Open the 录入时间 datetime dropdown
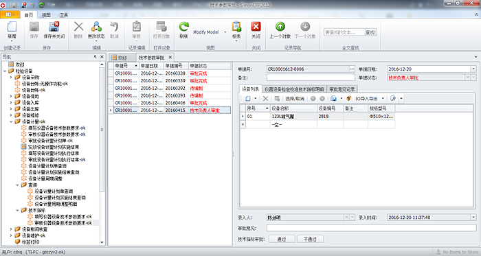This screenshot has width=481, height=256. click(x=473, y=218)
